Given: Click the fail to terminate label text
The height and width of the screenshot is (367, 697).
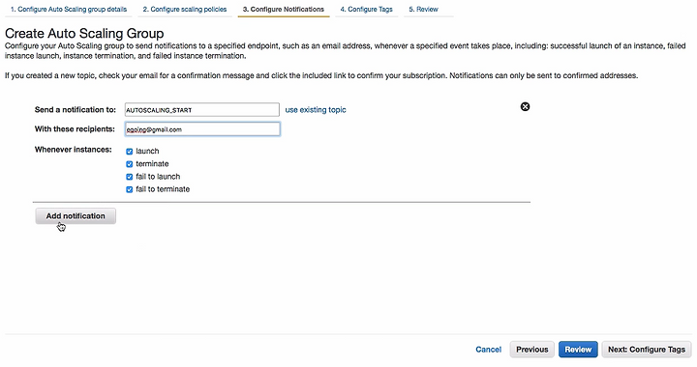Looking at the screenshot, I should coord(163,189).
